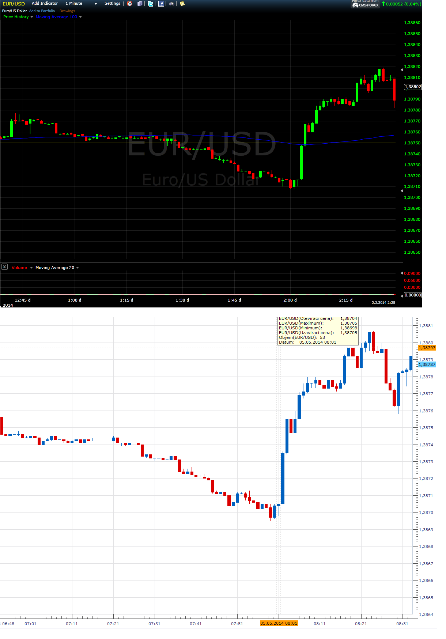Screen dimensions: 446x639
Task: Click the EUR/USD symbol label
Action: point(14,4)
